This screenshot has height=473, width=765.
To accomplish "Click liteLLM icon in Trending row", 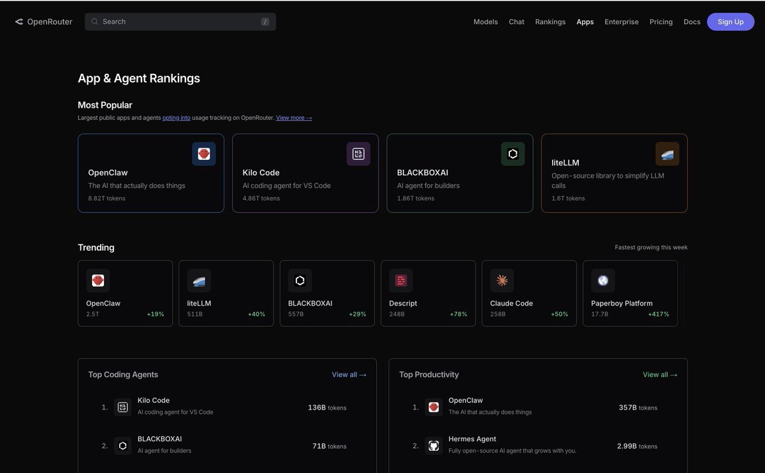I will click(199, 281).
